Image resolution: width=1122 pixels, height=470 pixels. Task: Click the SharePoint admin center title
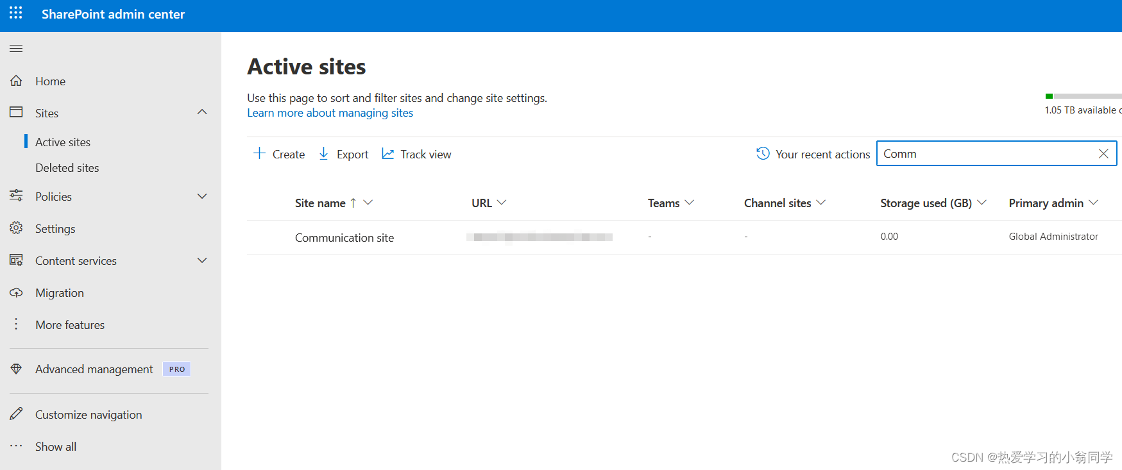(113, 14)
